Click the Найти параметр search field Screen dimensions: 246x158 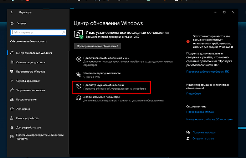(x=37, y=32)
